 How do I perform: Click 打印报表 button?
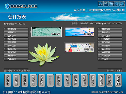click(x=16, y=36)
